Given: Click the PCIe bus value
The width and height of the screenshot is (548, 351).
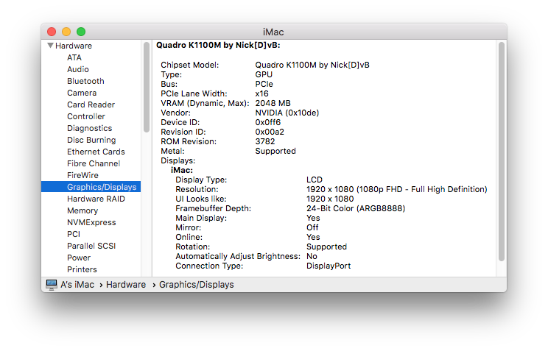Looking at the screenshot, I should pyautogui.click(x=264, y=84).
